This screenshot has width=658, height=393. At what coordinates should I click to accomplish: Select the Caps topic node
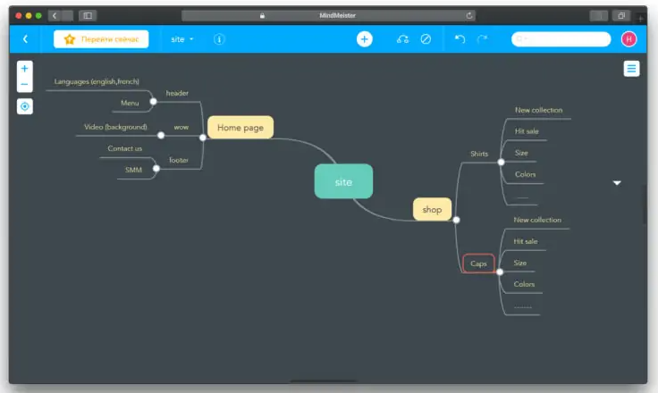click(478, 263)
